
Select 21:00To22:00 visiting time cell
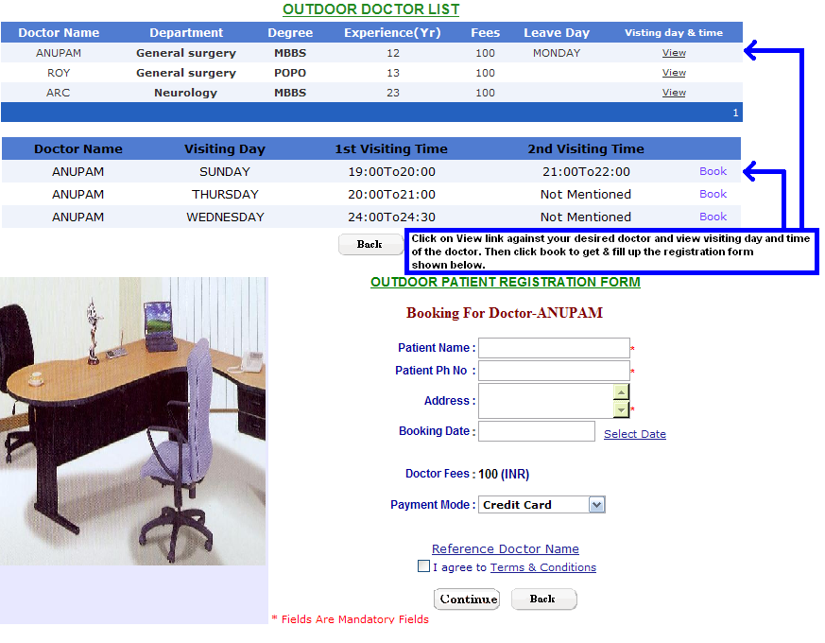click(x=586, y=172)
